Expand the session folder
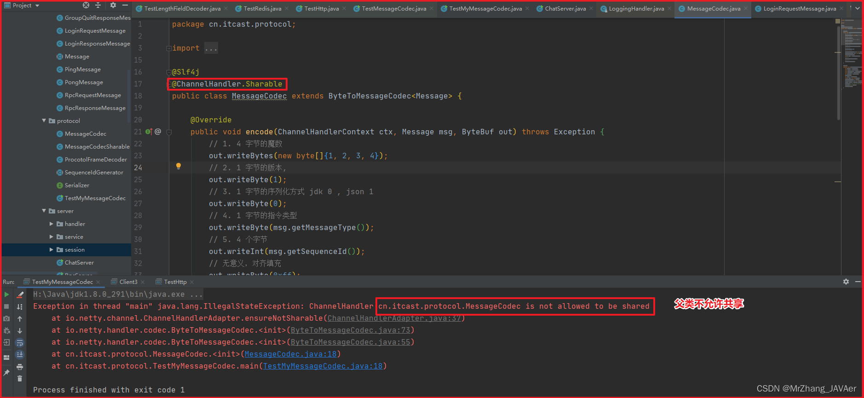Viewport: 864px width, 398px height. coord(52,249)
